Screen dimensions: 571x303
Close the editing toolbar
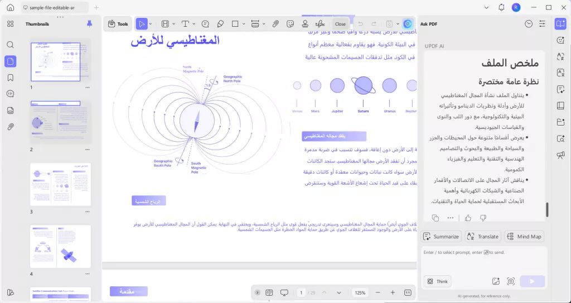340,24
